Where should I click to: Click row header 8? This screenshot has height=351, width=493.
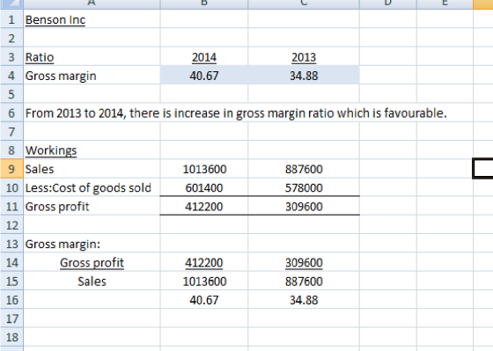(x=11, y=150)
